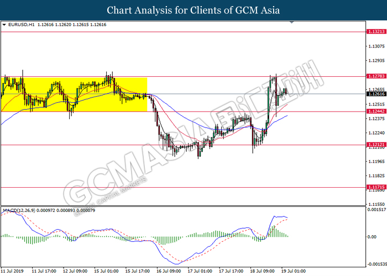387x276 pixels.
Task: Click the 18 Jul 09:00 time label
Action: (x=262, y=271)
